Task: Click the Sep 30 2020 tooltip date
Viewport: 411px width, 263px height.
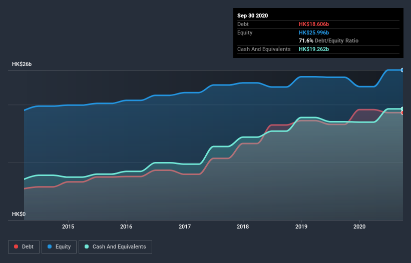Action: tap(252, 15)
